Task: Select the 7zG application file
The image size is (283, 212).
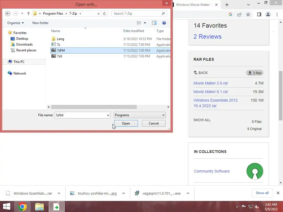Action: (59, 56)
